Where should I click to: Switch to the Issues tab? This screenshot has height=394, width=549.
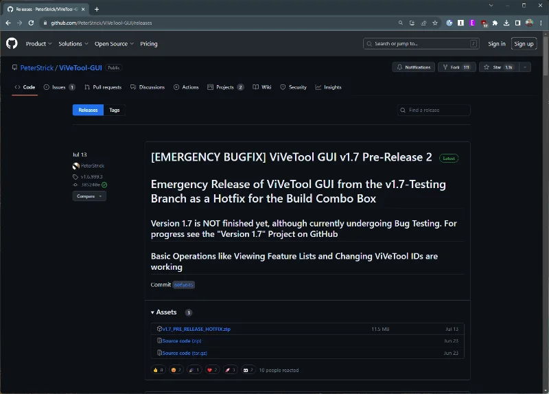click(59, 87)
